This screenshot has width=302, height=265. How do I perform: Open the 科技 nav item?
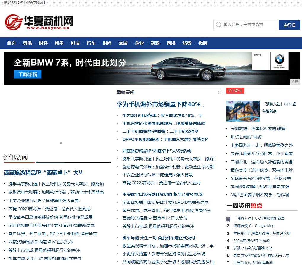tap(75, 43)
